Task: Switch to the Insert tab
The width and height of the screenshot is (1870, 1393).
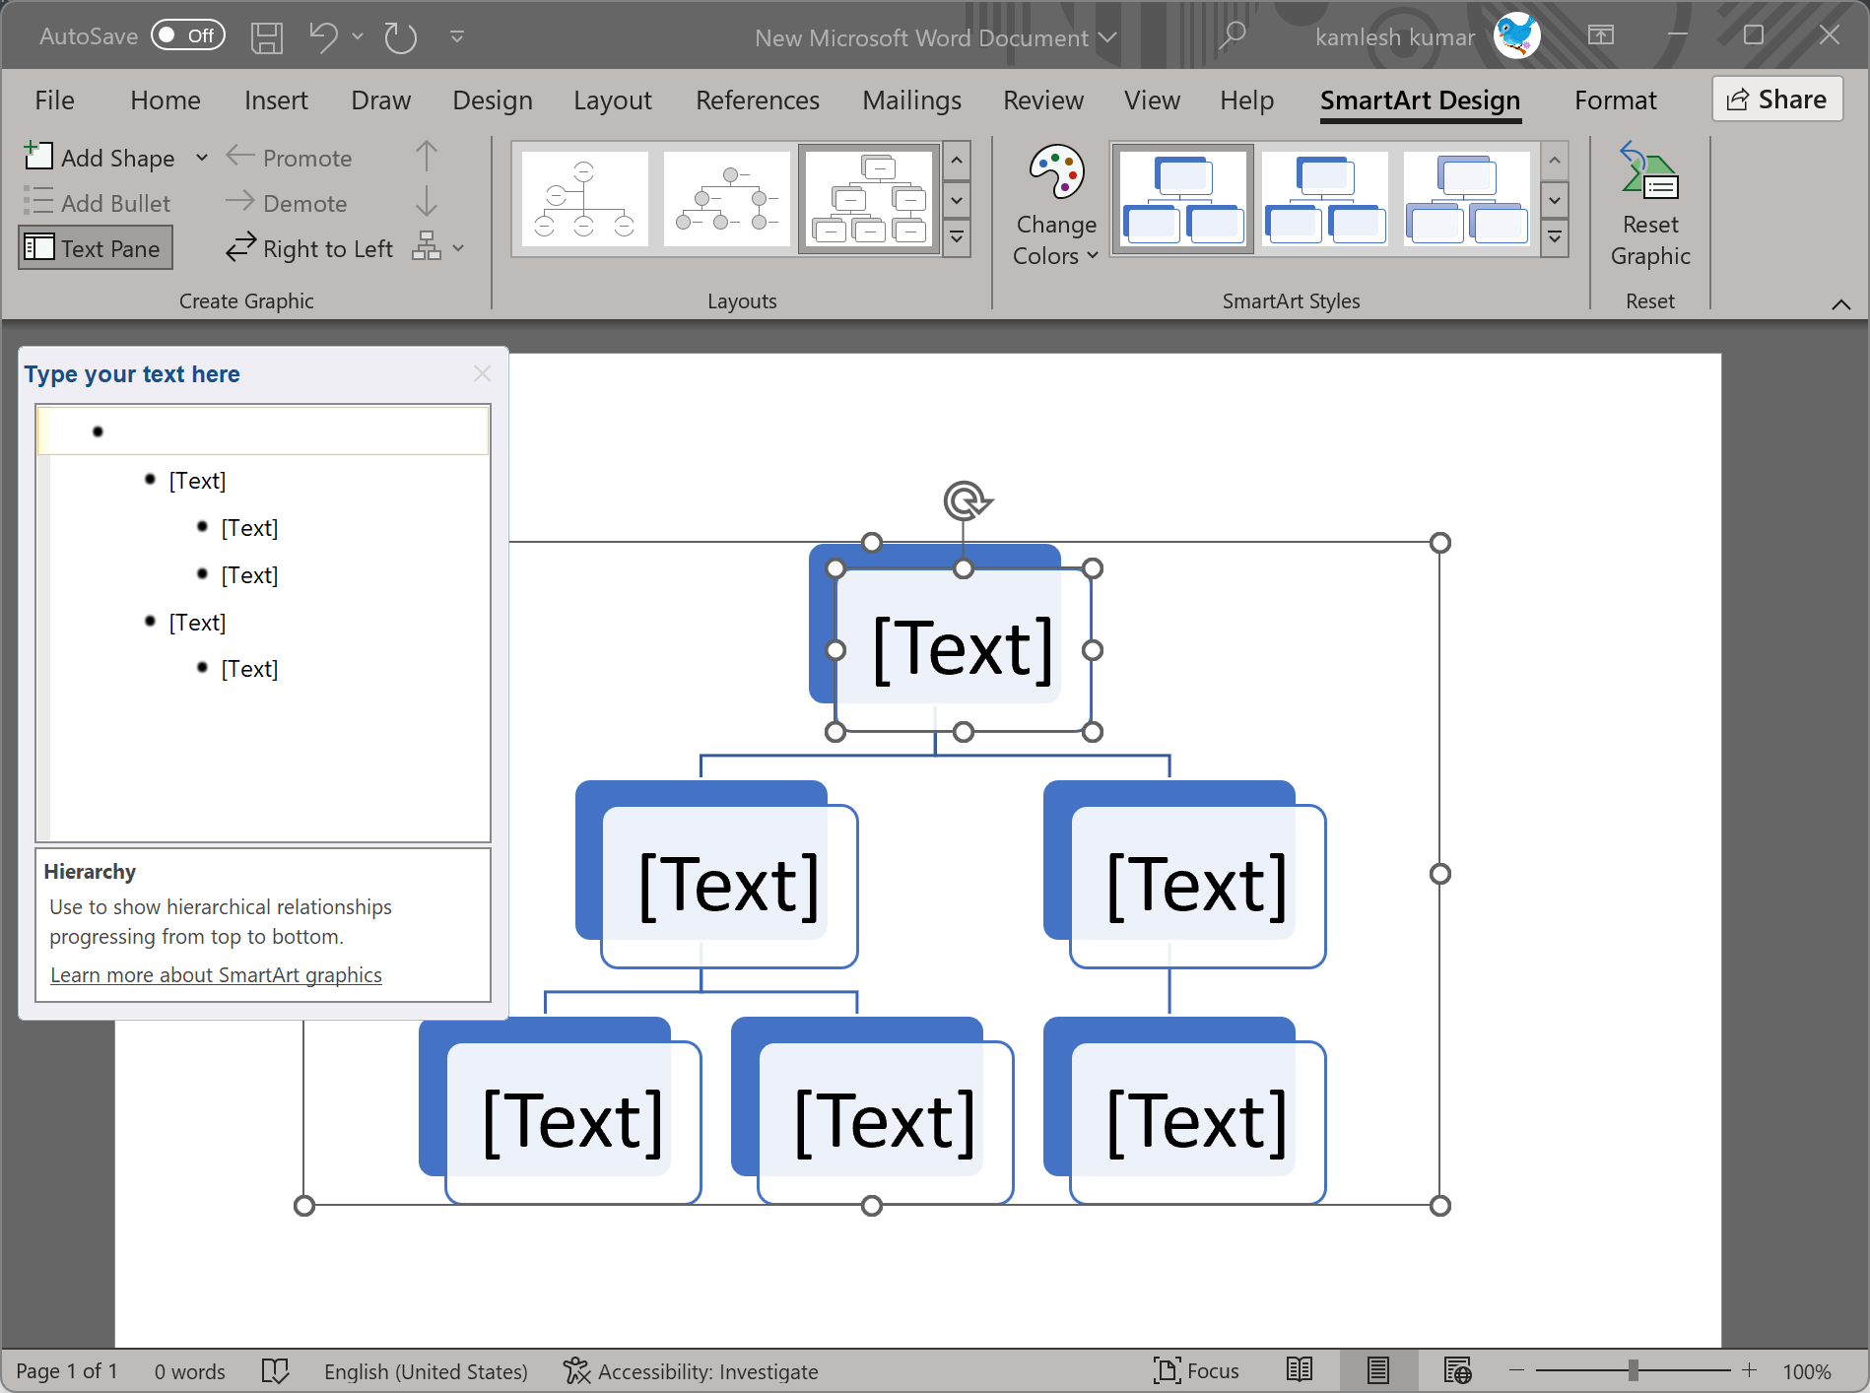Action: pos(276,100)
